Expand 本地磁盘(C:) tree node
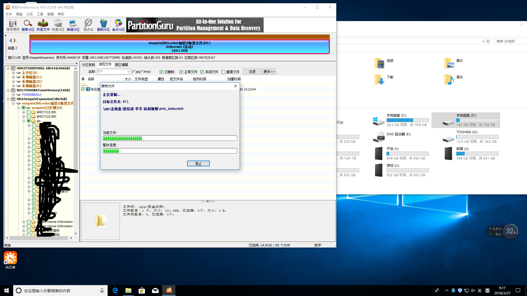 click(x=13, y=77)
